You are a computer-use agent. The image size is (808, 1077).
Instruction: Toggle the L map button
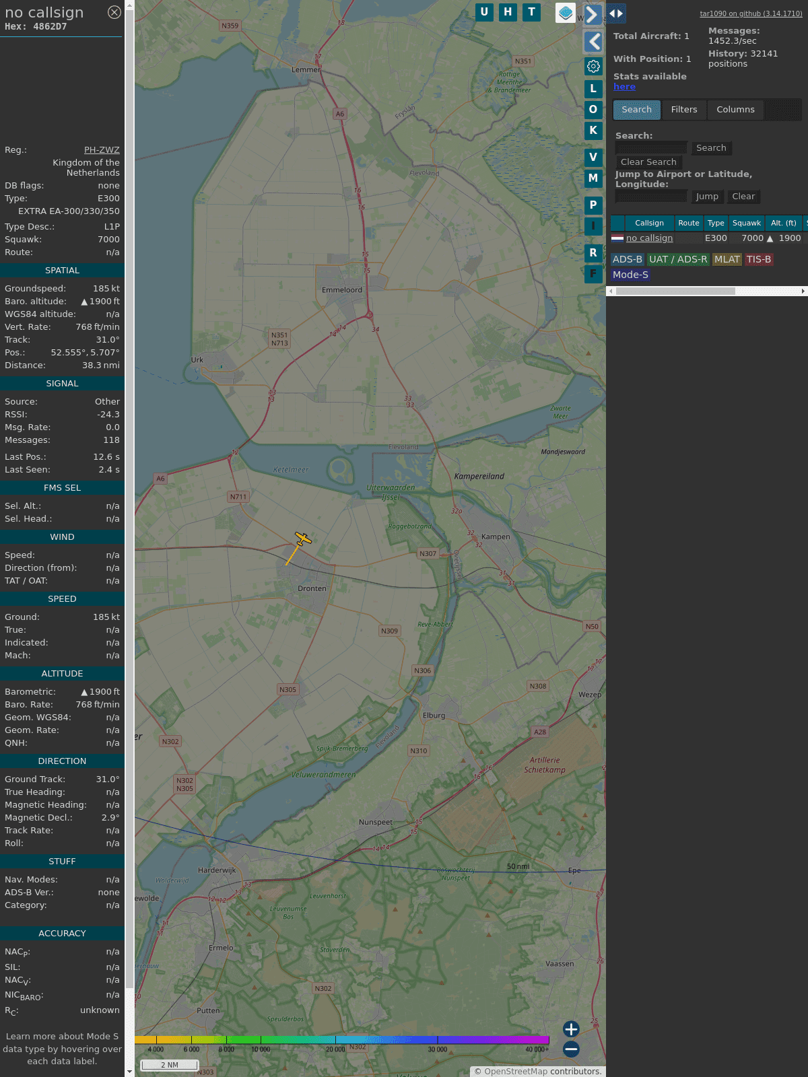[593, 88]
